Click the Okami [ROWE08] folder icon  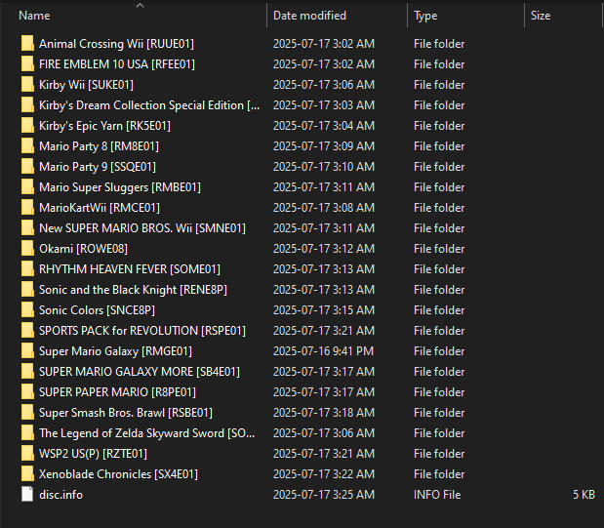tap(27, 248)
